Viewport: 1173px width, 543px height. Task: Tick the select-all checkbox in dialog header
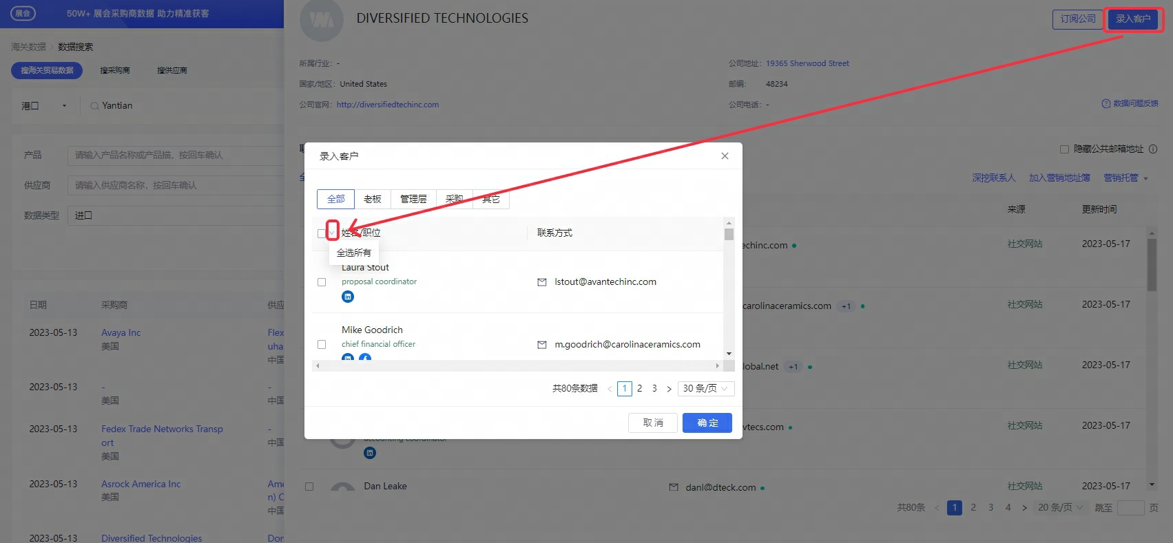[322, 233]
